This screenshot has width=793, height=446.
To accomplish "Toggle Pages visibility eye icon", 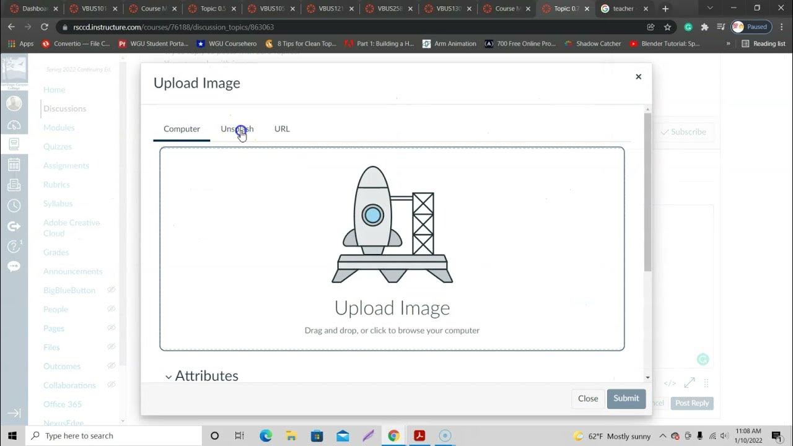I will (x=112, y=328).
